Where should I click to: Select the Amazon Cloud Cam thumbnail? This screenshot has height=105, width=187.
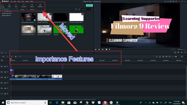[x=44, y=17]
